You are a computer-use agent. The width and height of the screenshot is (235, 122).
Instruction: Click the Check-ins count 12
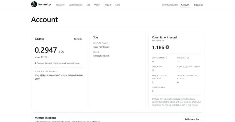pos(153,70)
